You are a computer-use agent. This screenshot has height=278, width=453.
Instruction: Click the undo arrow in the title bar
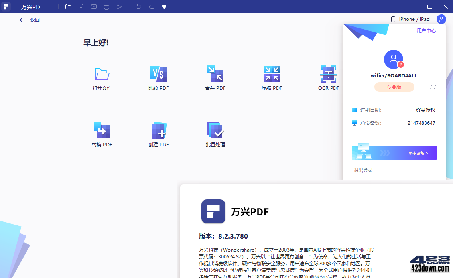click(x=139, y=7)
